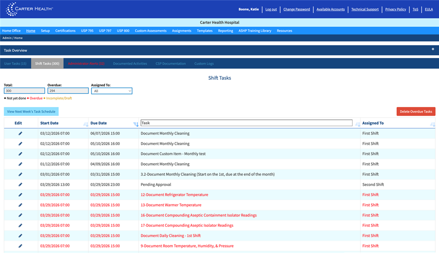Switch to the User Tasks tab

point(15,64)
